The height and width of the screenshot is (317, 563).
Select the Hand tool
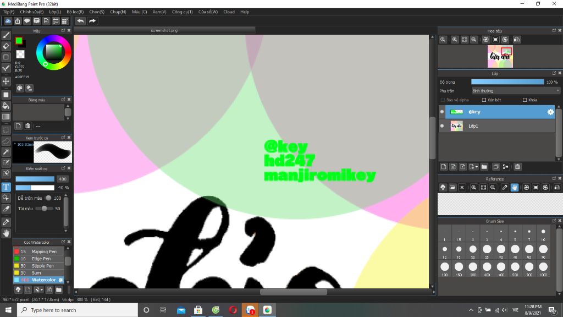[5, 233]
